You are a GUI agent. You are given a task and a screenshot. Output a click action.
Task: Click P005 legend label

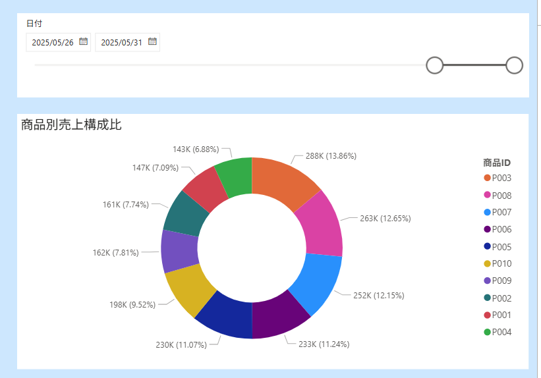click(501, 247)
